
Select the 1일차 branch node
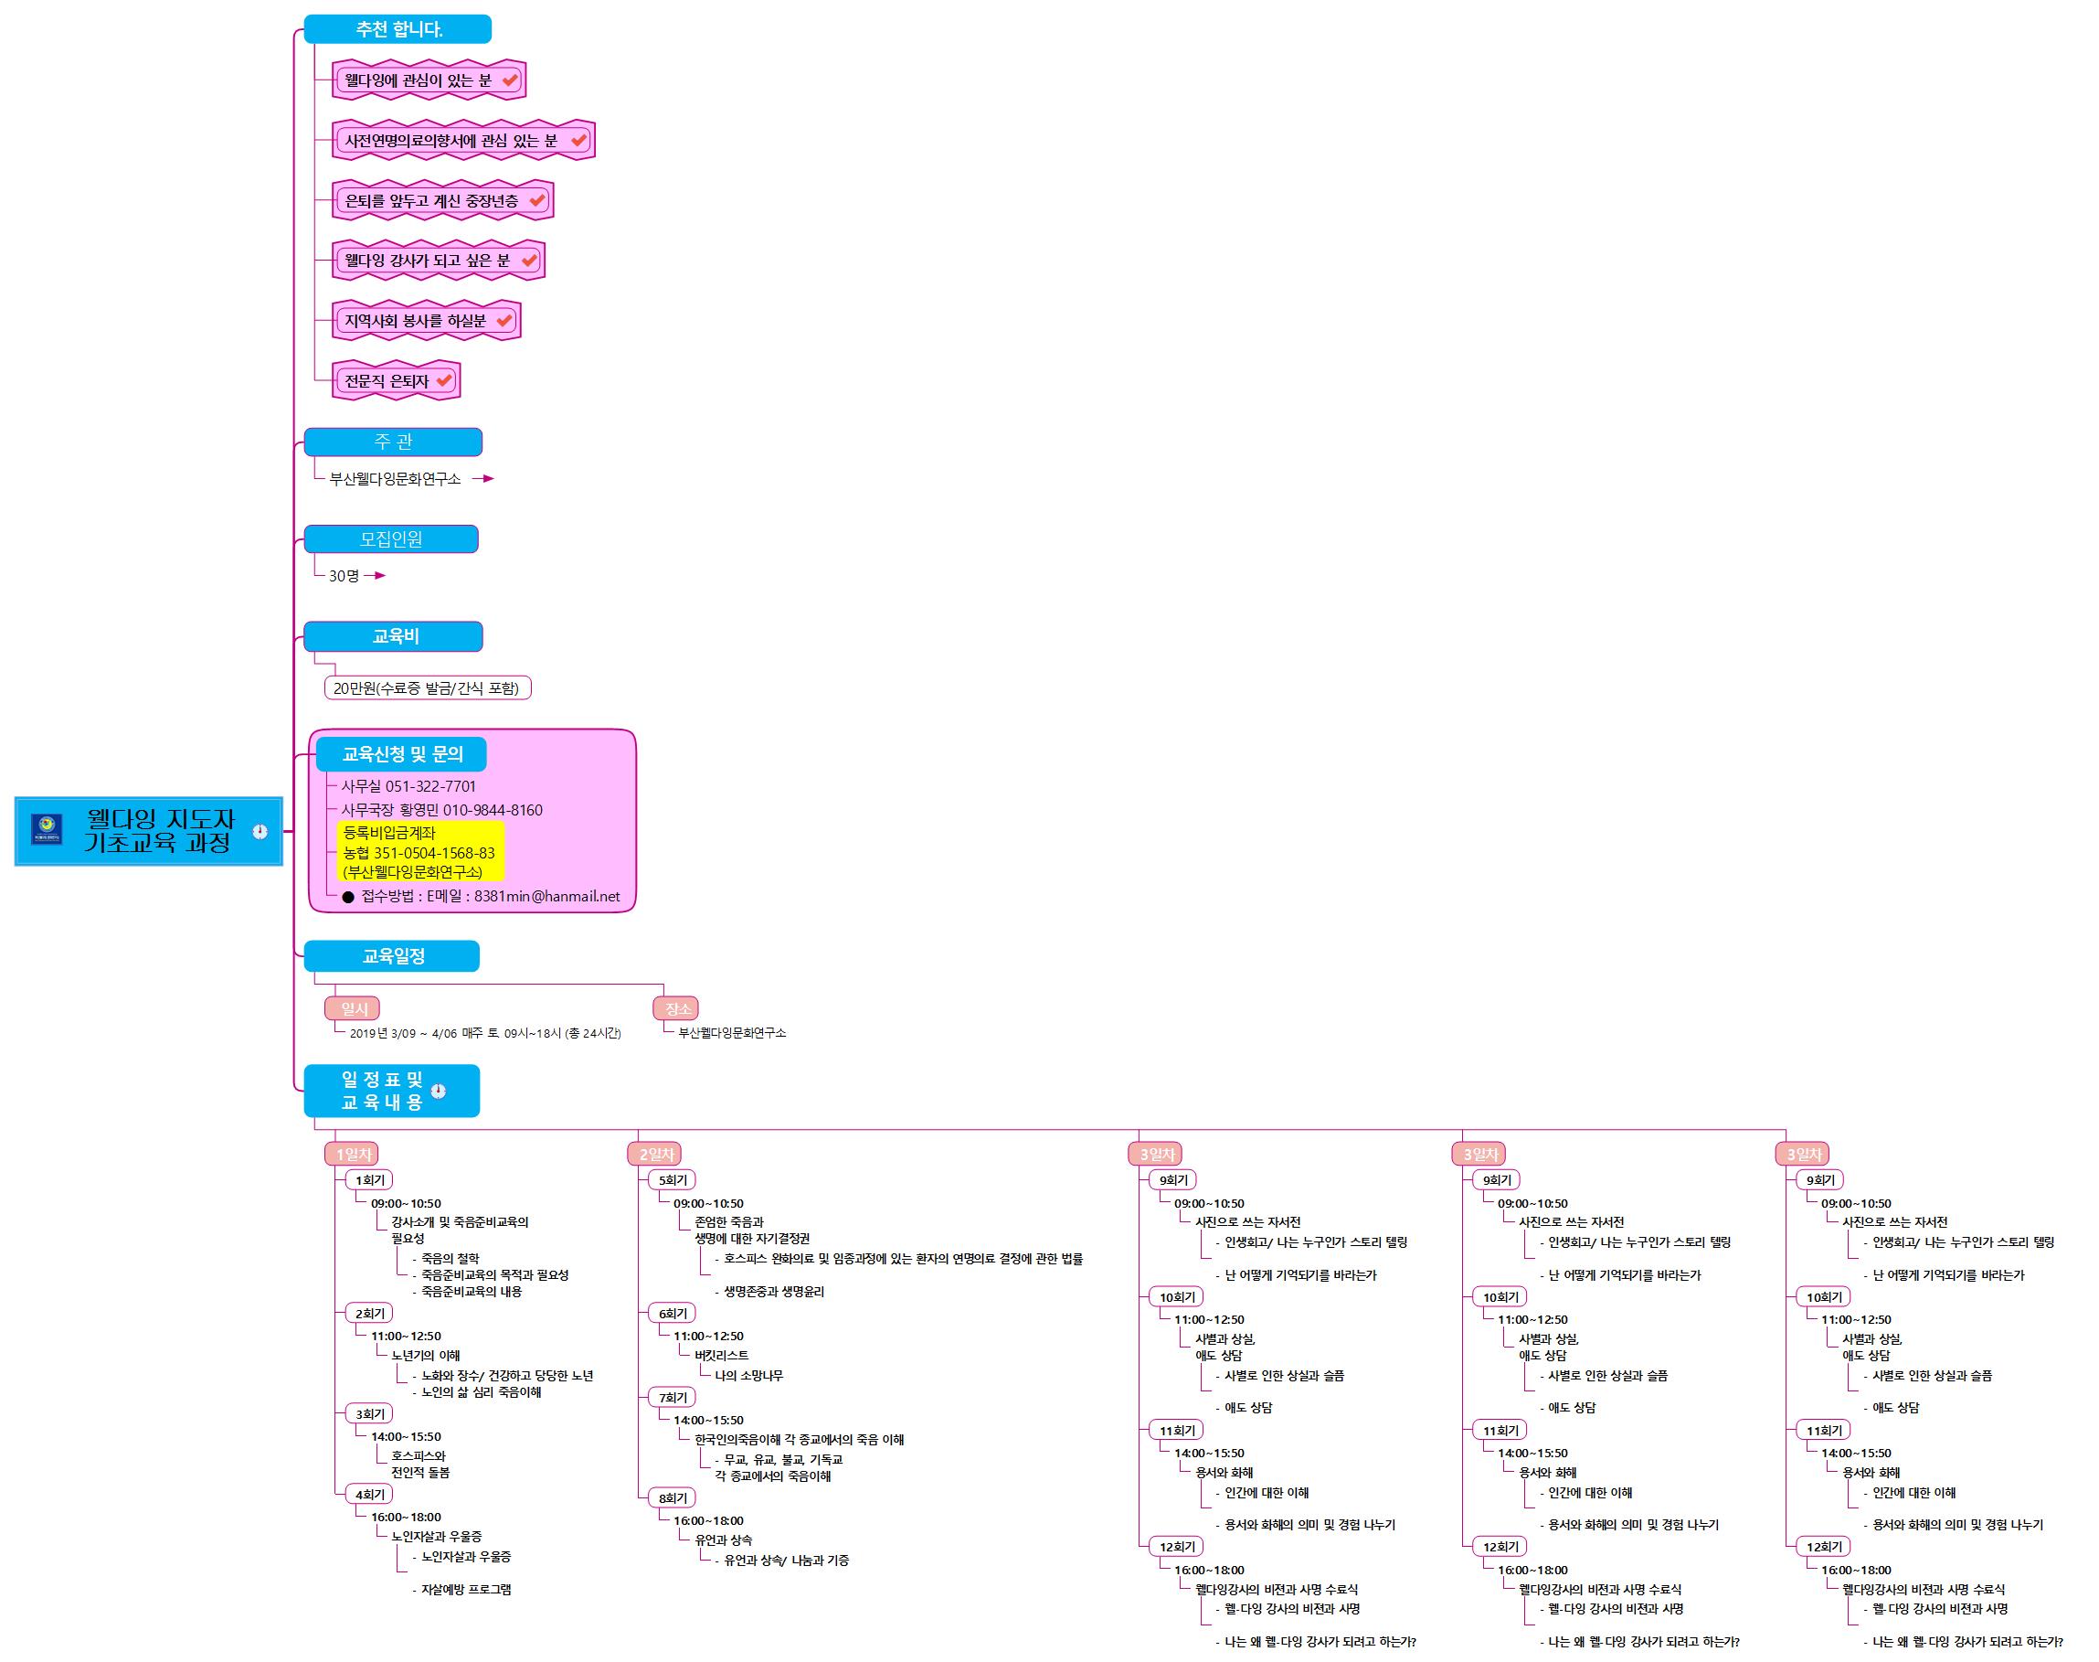353,1154
